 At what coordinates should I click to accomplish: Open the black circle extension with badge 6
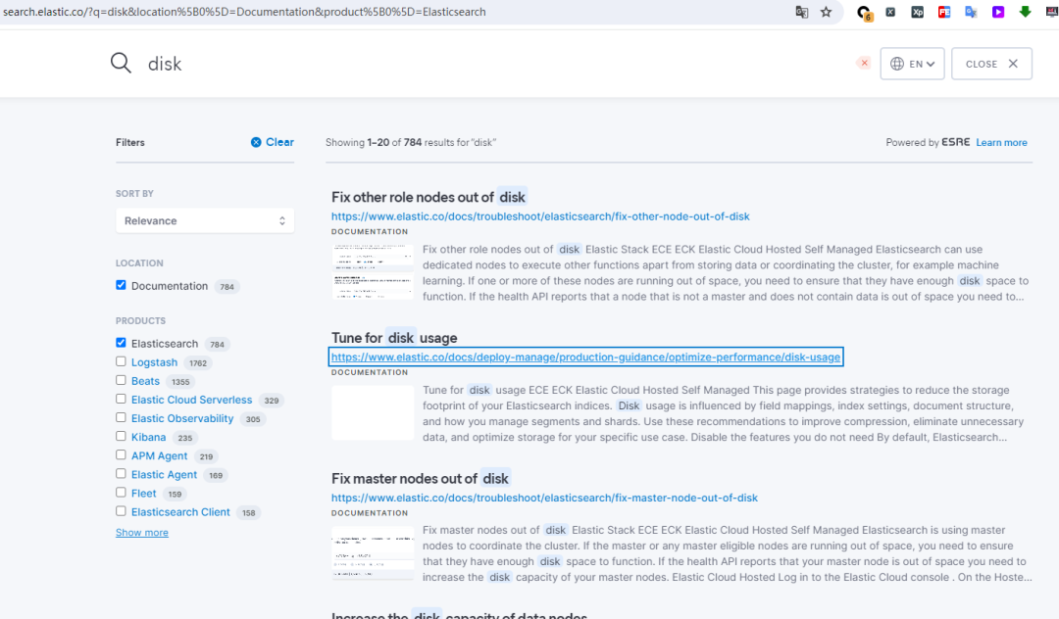pyautogui.click(x=864, y=12)
